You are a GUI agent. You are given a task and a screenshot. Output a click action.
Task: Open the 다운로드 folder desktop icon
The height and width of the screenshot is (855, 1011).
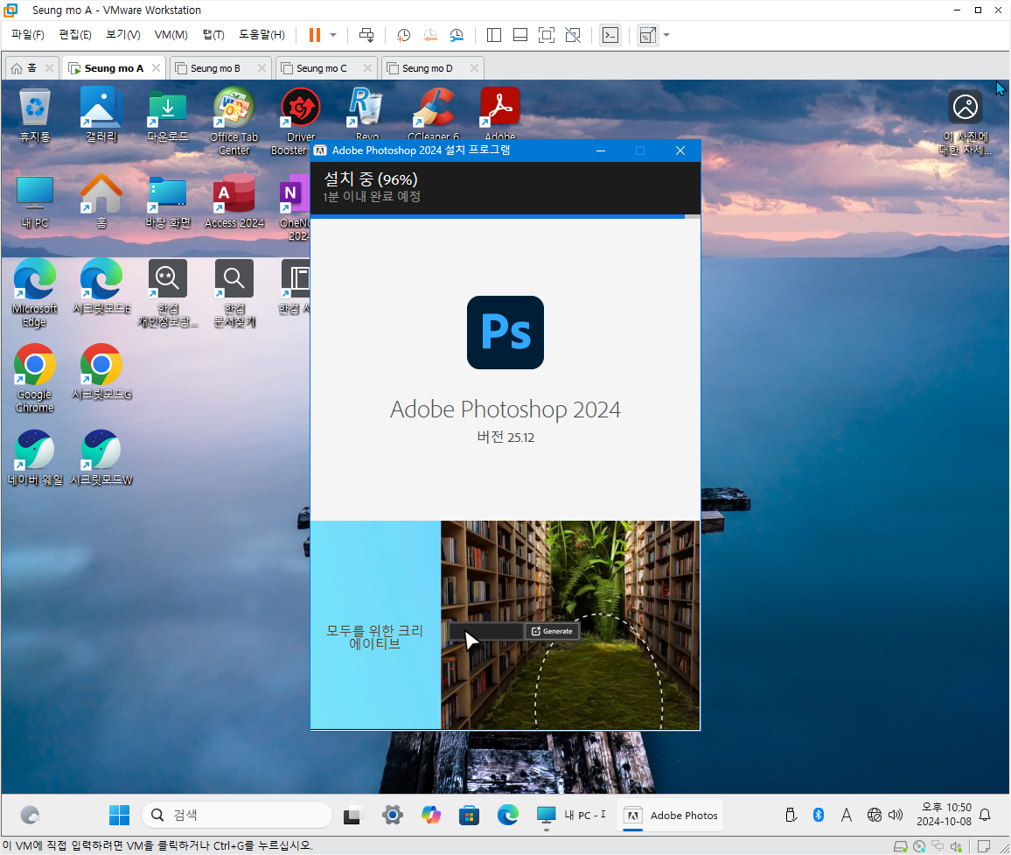[168, 116]
